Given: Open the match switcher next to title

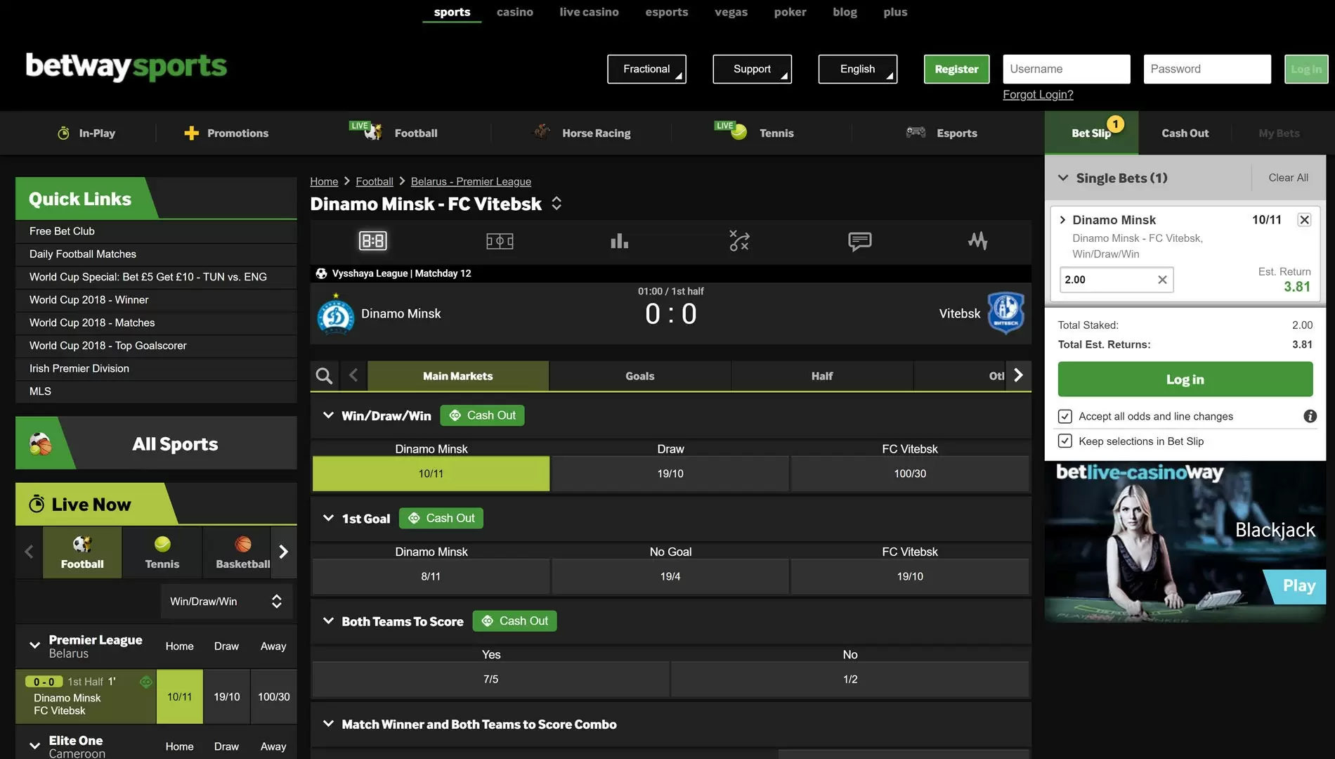Looking at the screenshot, I should pyautogui.click(x=556, y=204).
